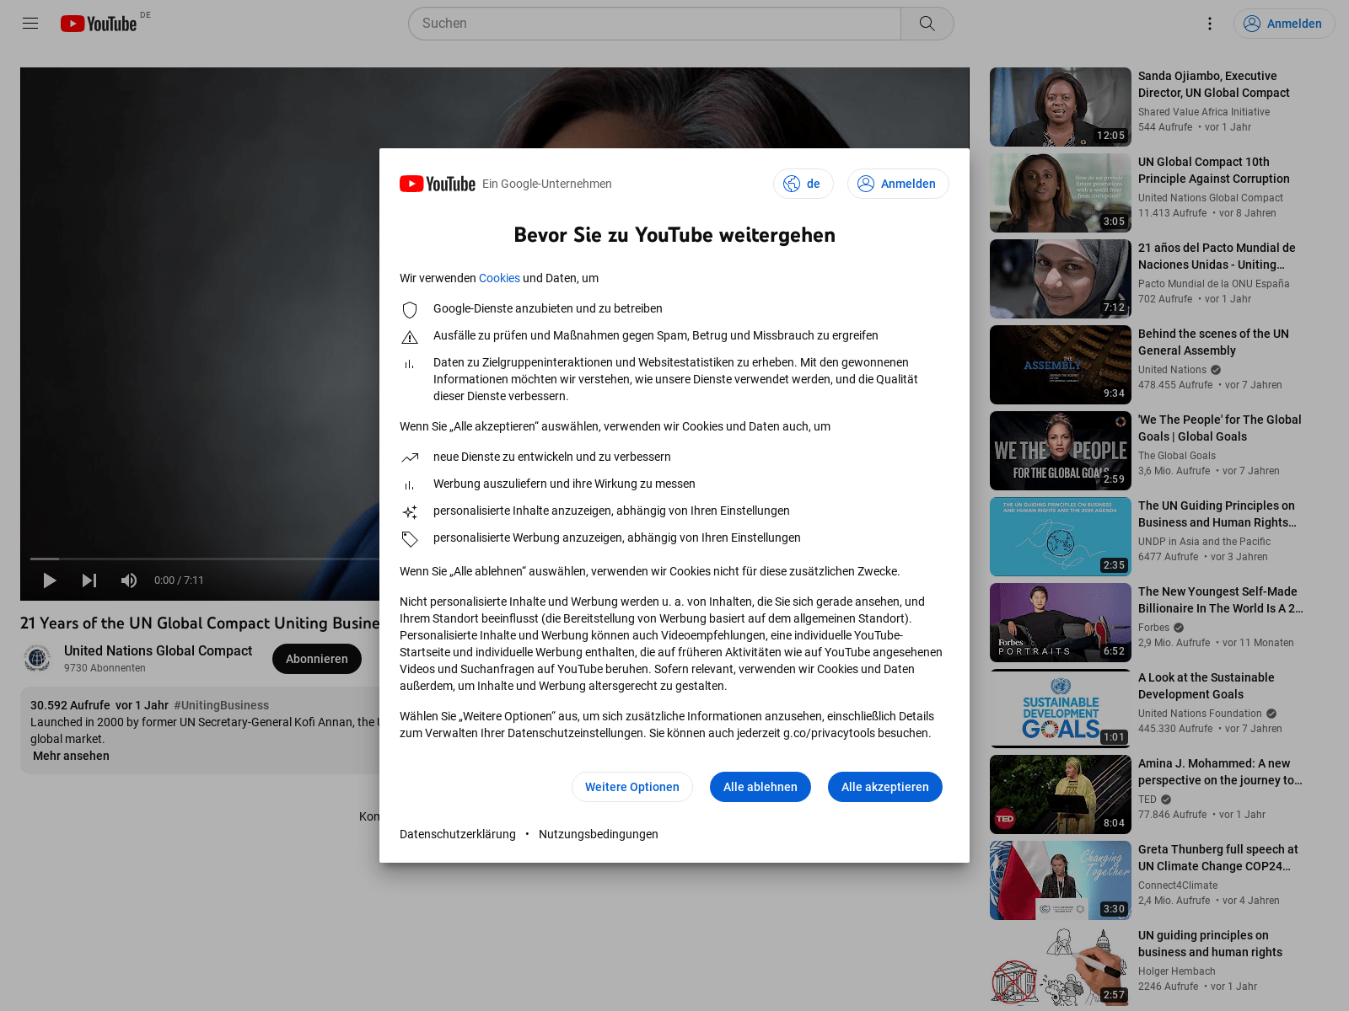Click the YouTube logo in the consent dialog
The height and width of the screenshot is (1011, 1349).
438,184
